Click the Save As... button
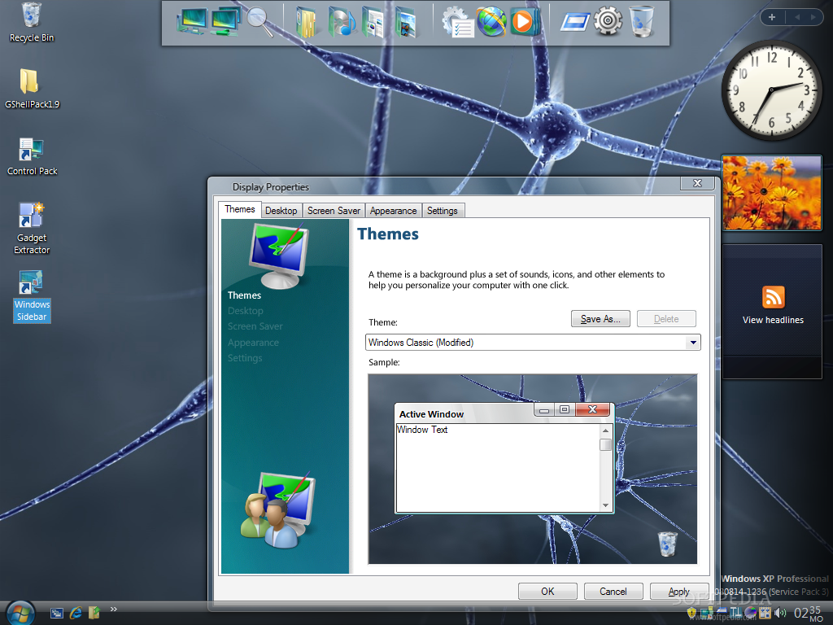Screen dimensions: 833x625 (x=600, y=319)
